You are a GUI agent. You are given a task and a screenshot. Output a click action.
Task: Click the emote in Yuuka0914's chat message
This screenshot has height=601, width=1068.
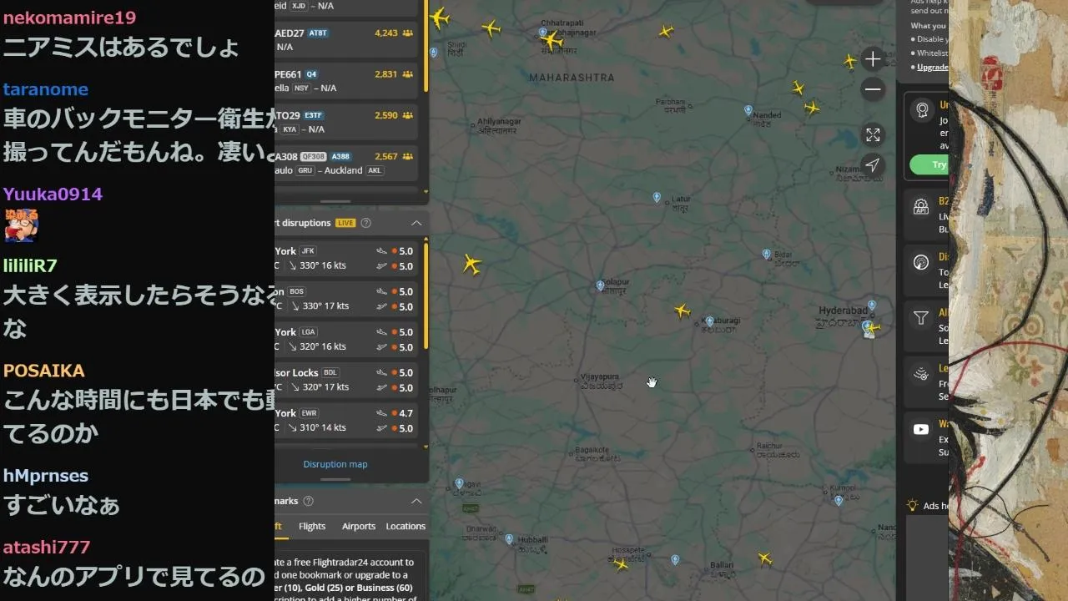[21, 225]
